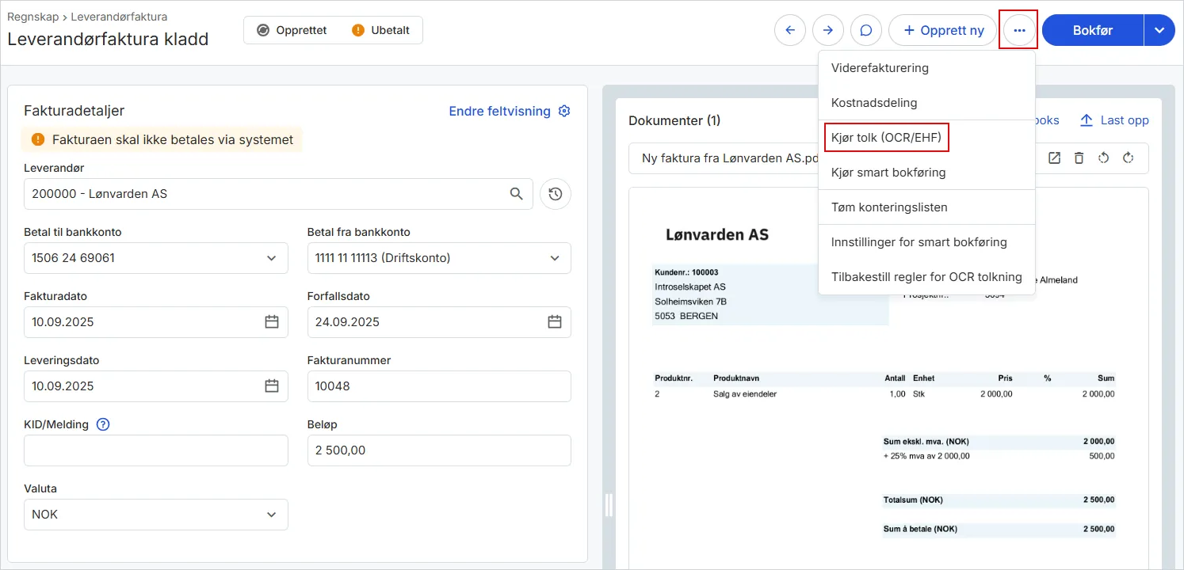Open the three-dots more actions menu

click(1019, 30)
